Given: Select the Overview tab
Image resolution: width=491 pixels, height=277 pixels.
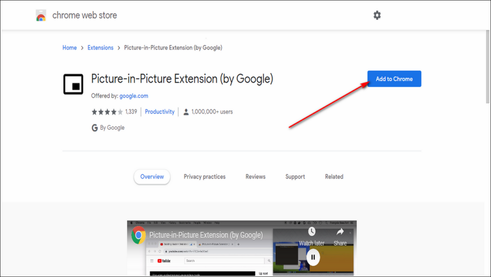Looking at the screenshot, I should click(x=152, y=177).
